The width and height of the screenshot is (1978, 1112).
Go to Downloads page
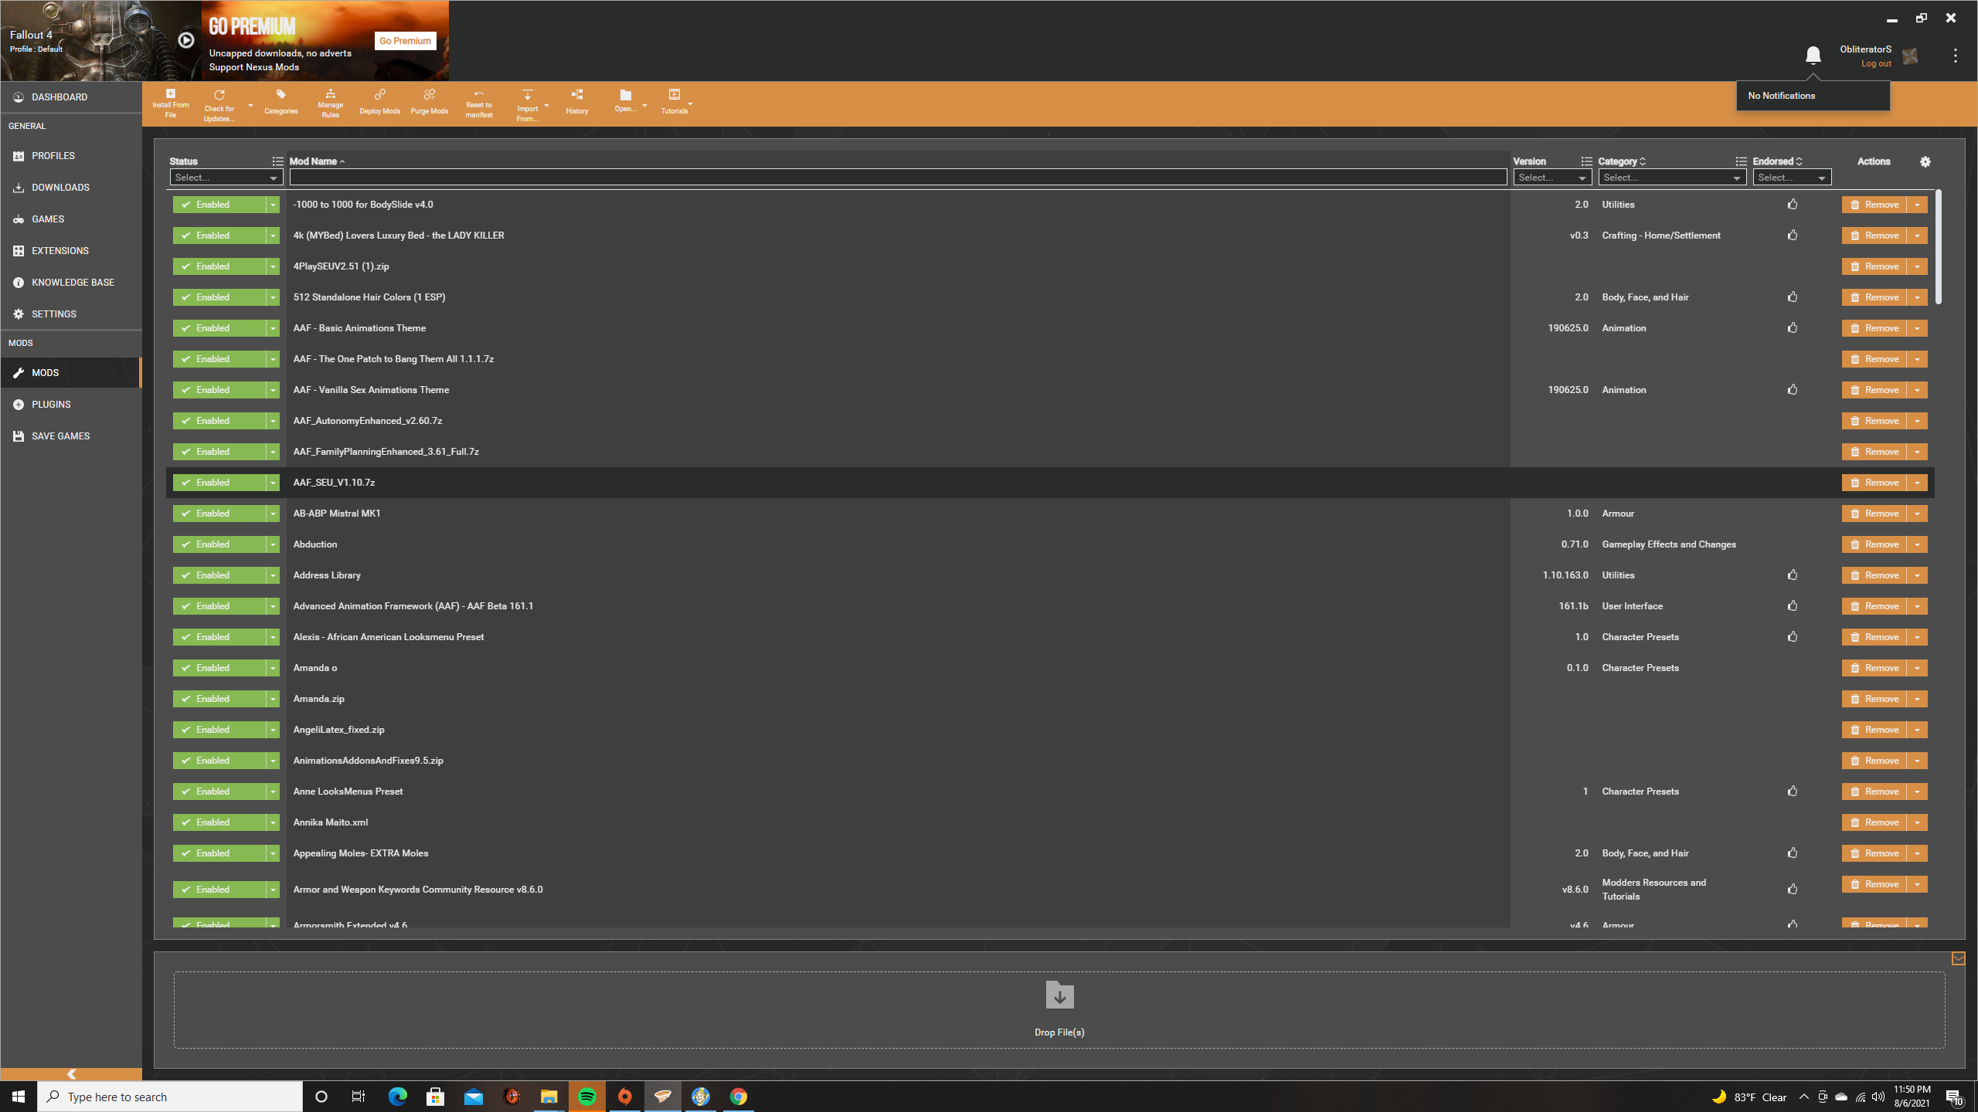[71, 187]
